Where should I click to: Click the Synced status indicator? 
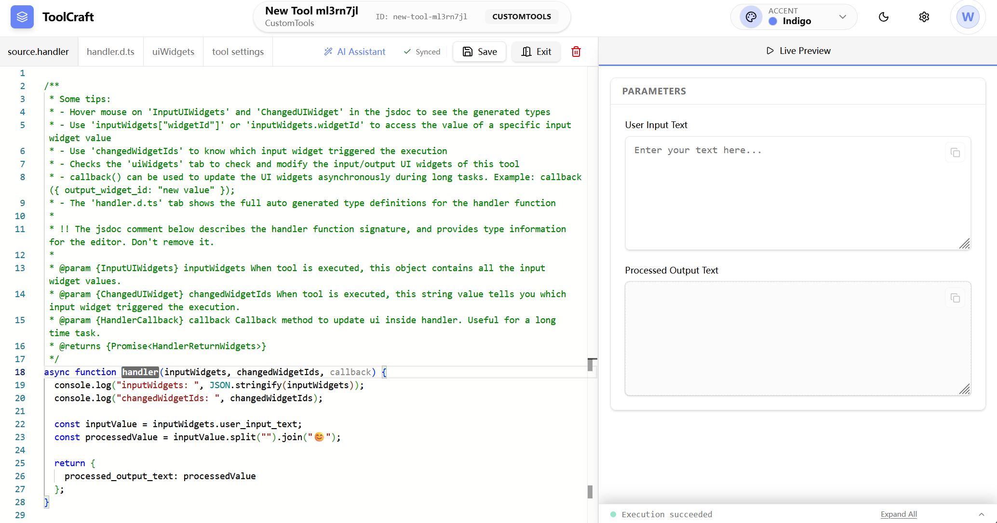click(422, 52)
